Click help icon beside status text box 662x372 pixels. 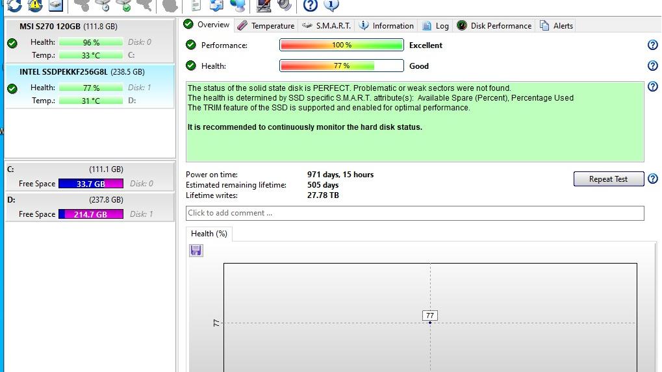click(653, 86)
